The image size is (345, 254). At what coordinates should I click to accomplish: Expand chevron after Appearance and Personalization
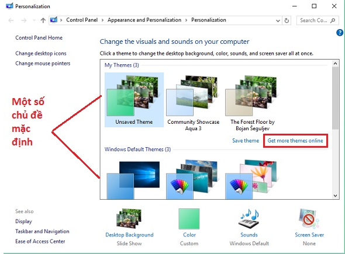[186, 20]
